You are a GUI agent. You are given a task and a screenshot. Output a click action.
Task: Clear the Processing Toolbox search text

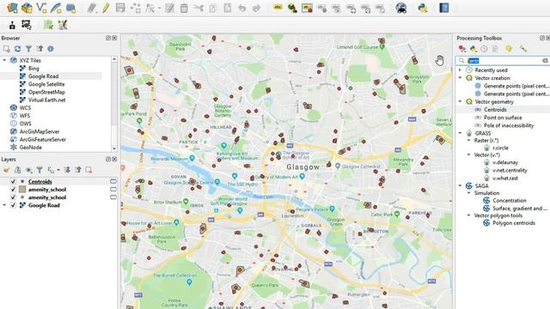pyautogui.click(x=545, y=61)
